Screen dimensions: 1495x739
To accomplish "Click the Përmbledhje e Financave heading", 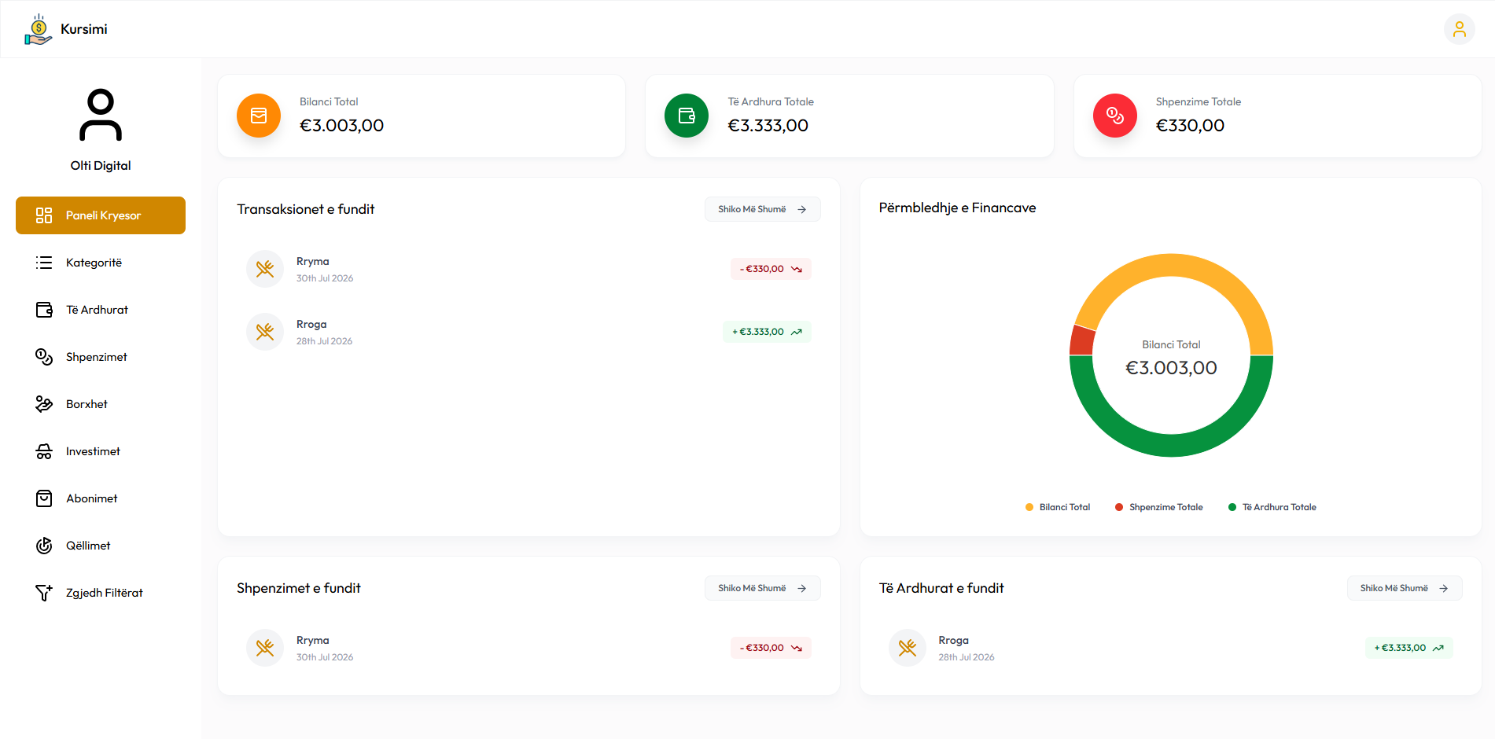I will pyautogui.click(x=957, y=208).
